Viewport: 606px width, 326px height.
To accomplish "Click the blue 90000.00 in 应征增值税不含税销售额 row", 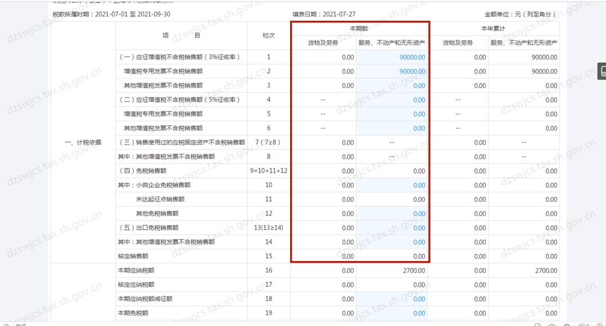I will pyautogui.click(x=411, y=57).
